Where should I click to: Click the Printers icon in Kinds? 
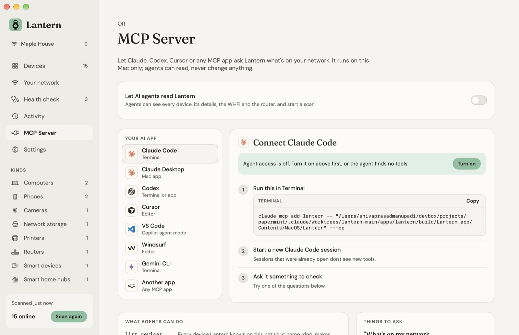15,238
